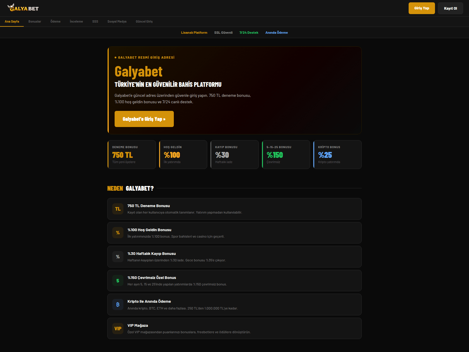Open the Ödeme tab

(x=55, y=21)
